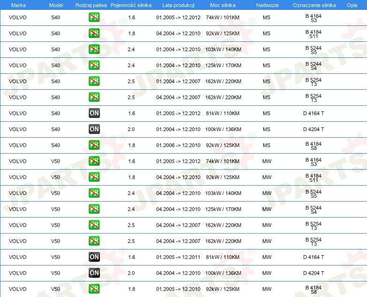Click the petrol icon for S40 B 4184 S8
This screenshot has width=367, height=297.
point(94,145)
